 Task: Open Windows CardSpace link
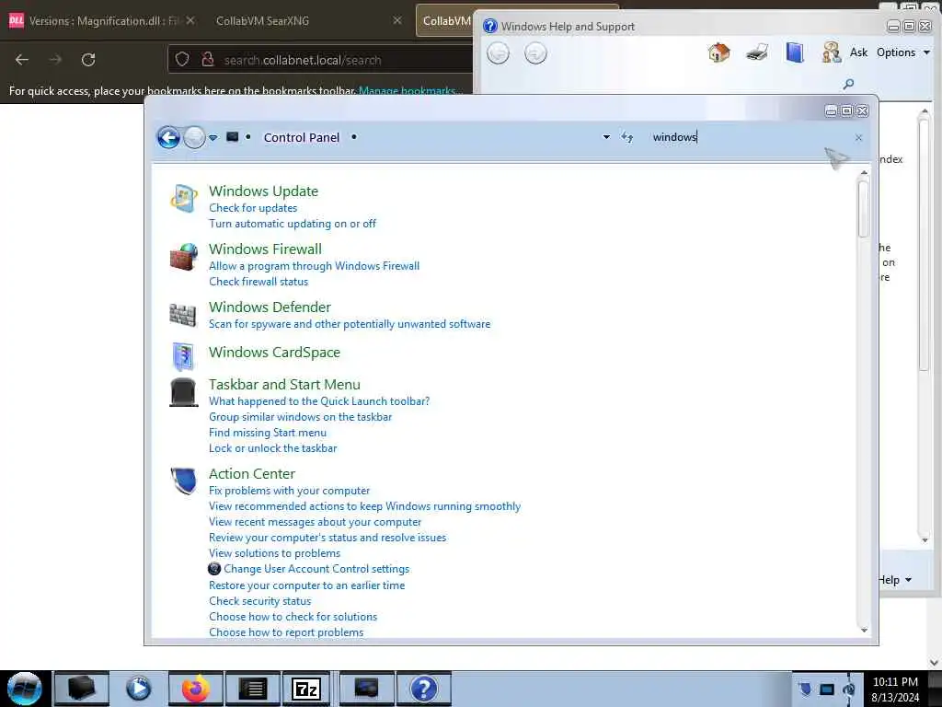[x=274, y=353]
